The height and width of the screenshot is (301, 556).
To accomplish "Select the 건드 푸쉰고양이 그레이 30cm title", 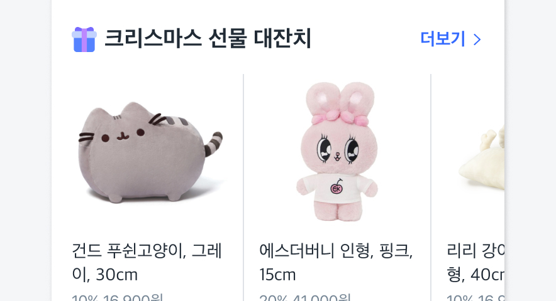I will (147, 263).
